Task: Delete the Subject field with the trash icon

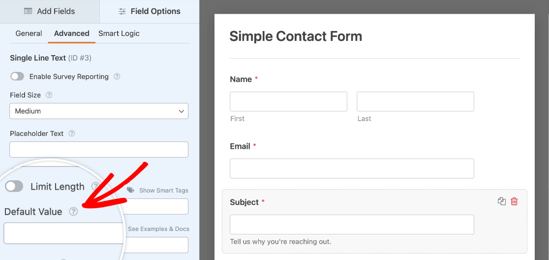Action: coord(514,201)
